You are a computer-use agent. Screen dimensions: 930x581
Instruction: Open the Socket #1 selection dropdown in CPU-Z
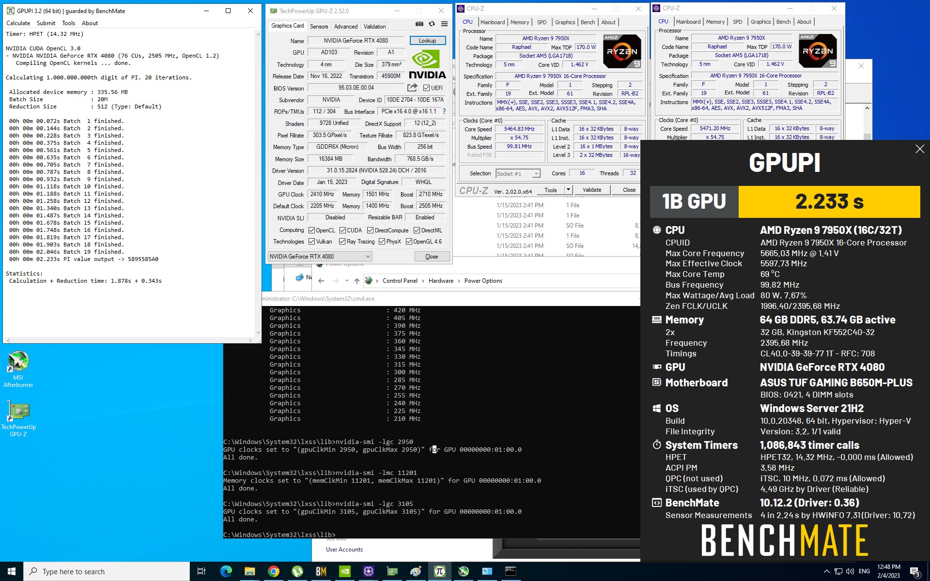pyautogui.click(x=518, y=173)
